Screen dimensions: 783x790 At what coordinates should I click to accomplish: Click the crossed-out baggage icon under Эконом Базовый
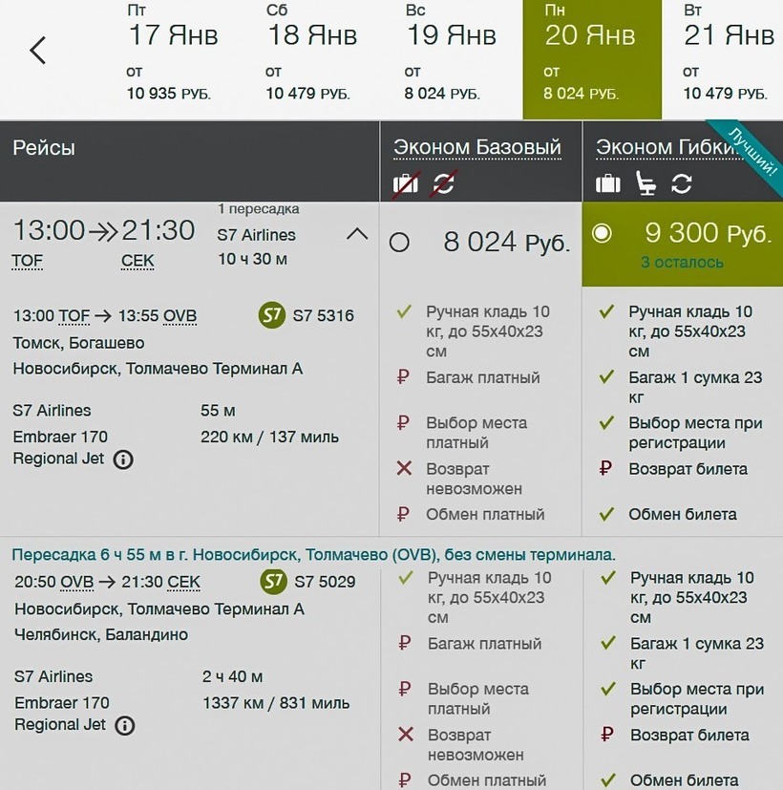tap(406, 183)
